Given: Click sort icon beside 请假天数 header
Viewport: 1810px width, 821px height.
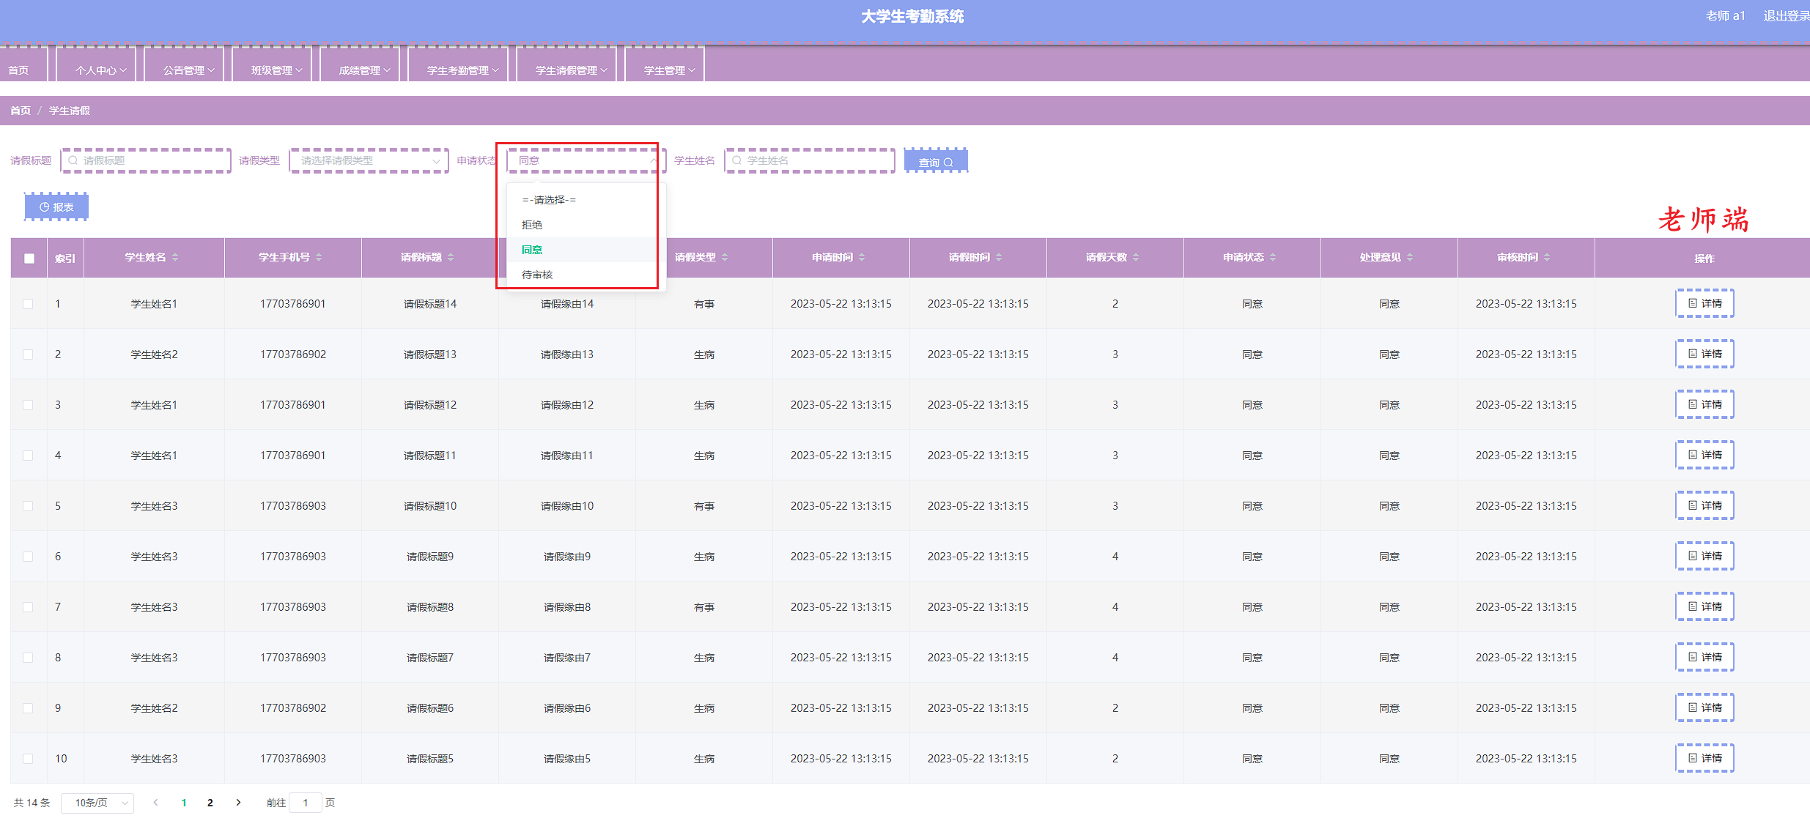Looking at the screenshot, I should (x=1136, y=258).
